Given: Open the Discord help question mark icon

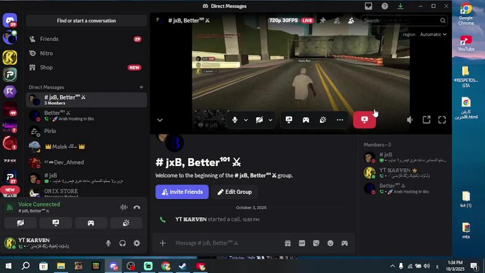Looking at the screenshot, I should (x=385, y=6).
